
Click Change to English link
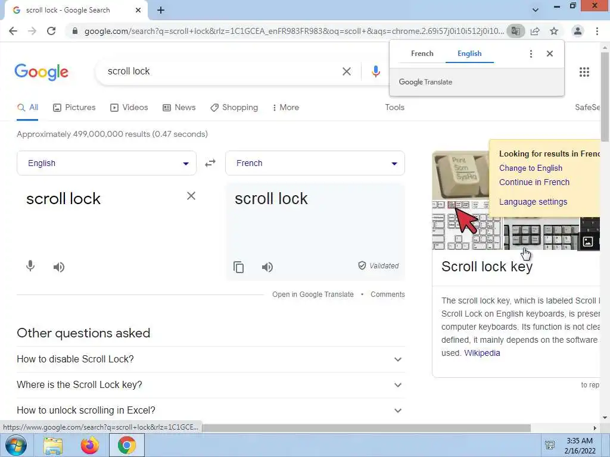point(531,168)
